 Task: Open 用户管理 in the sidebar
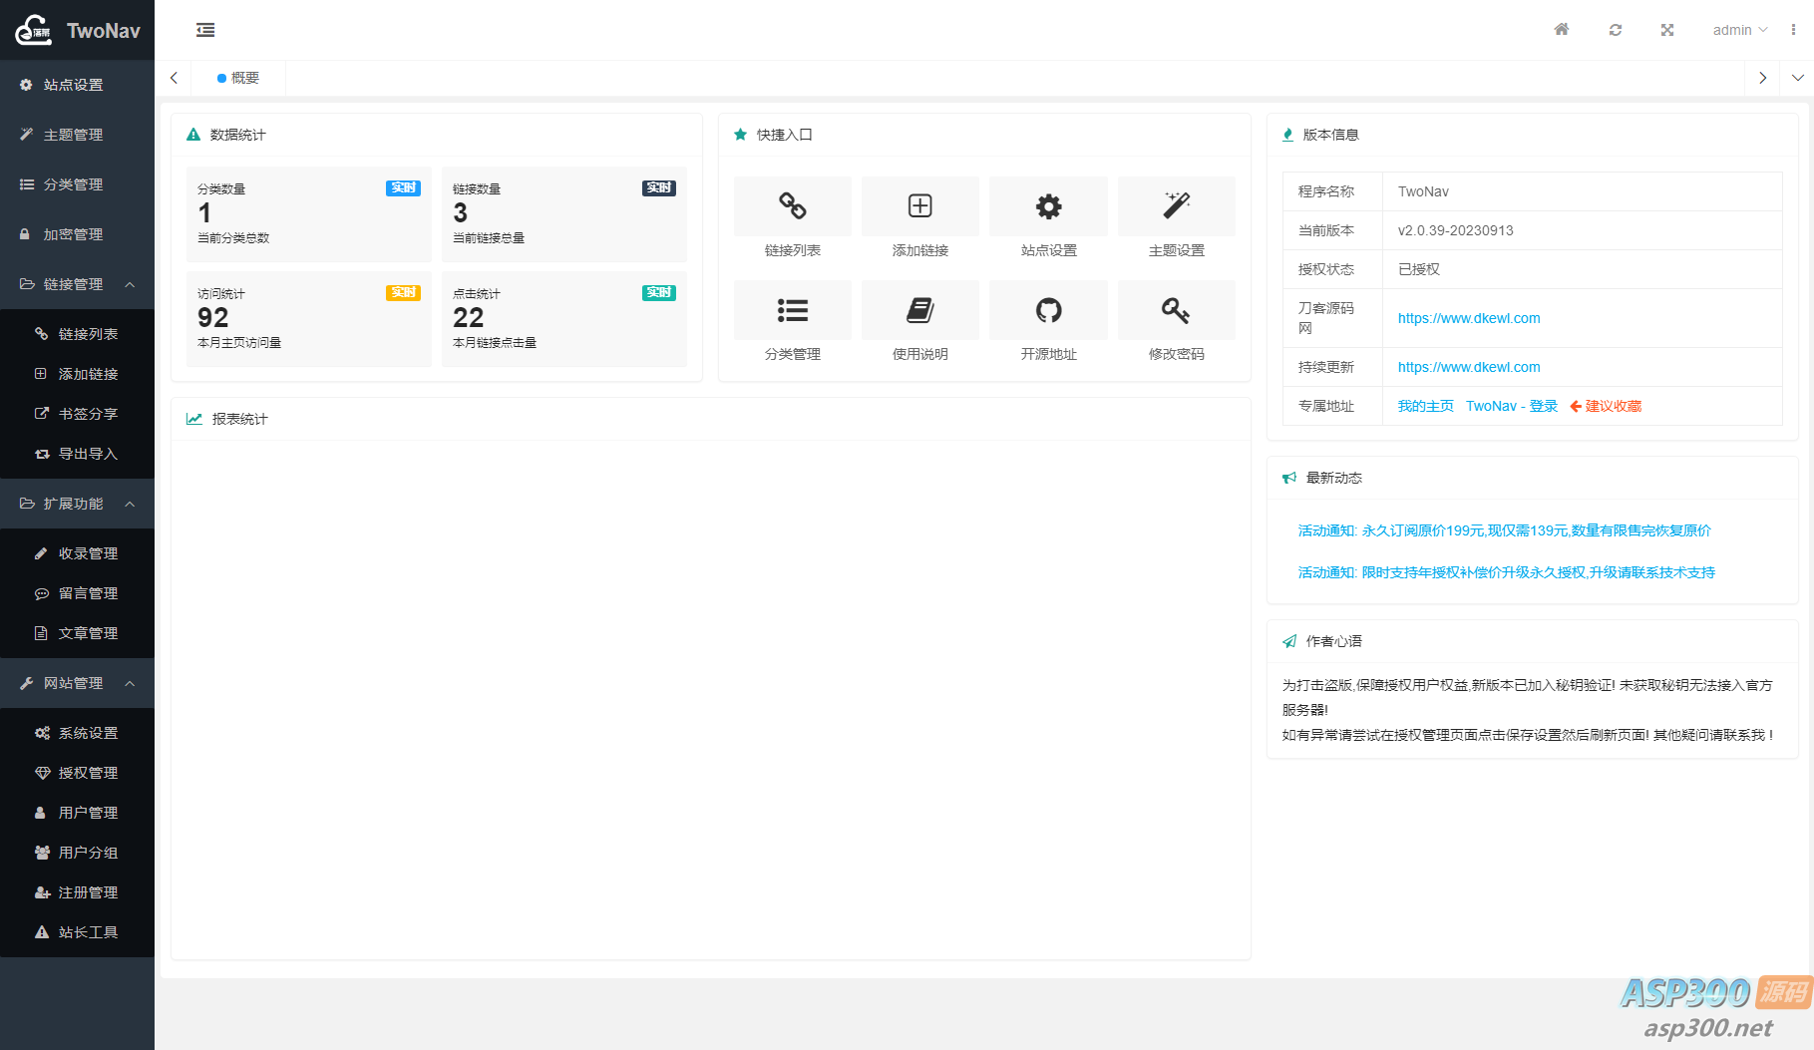tap(77, 813)
